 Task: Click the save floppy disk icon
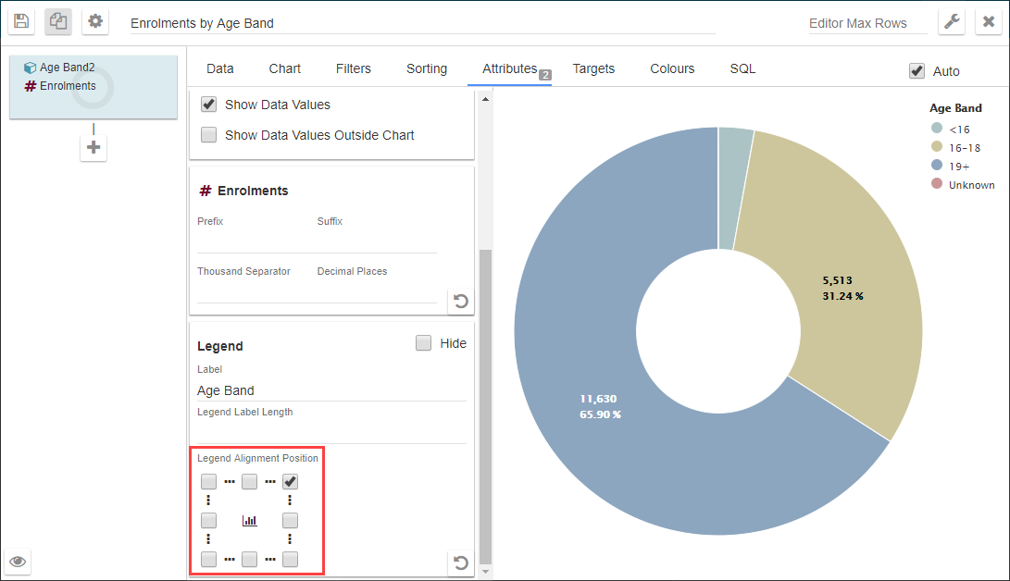coord(22,22)
